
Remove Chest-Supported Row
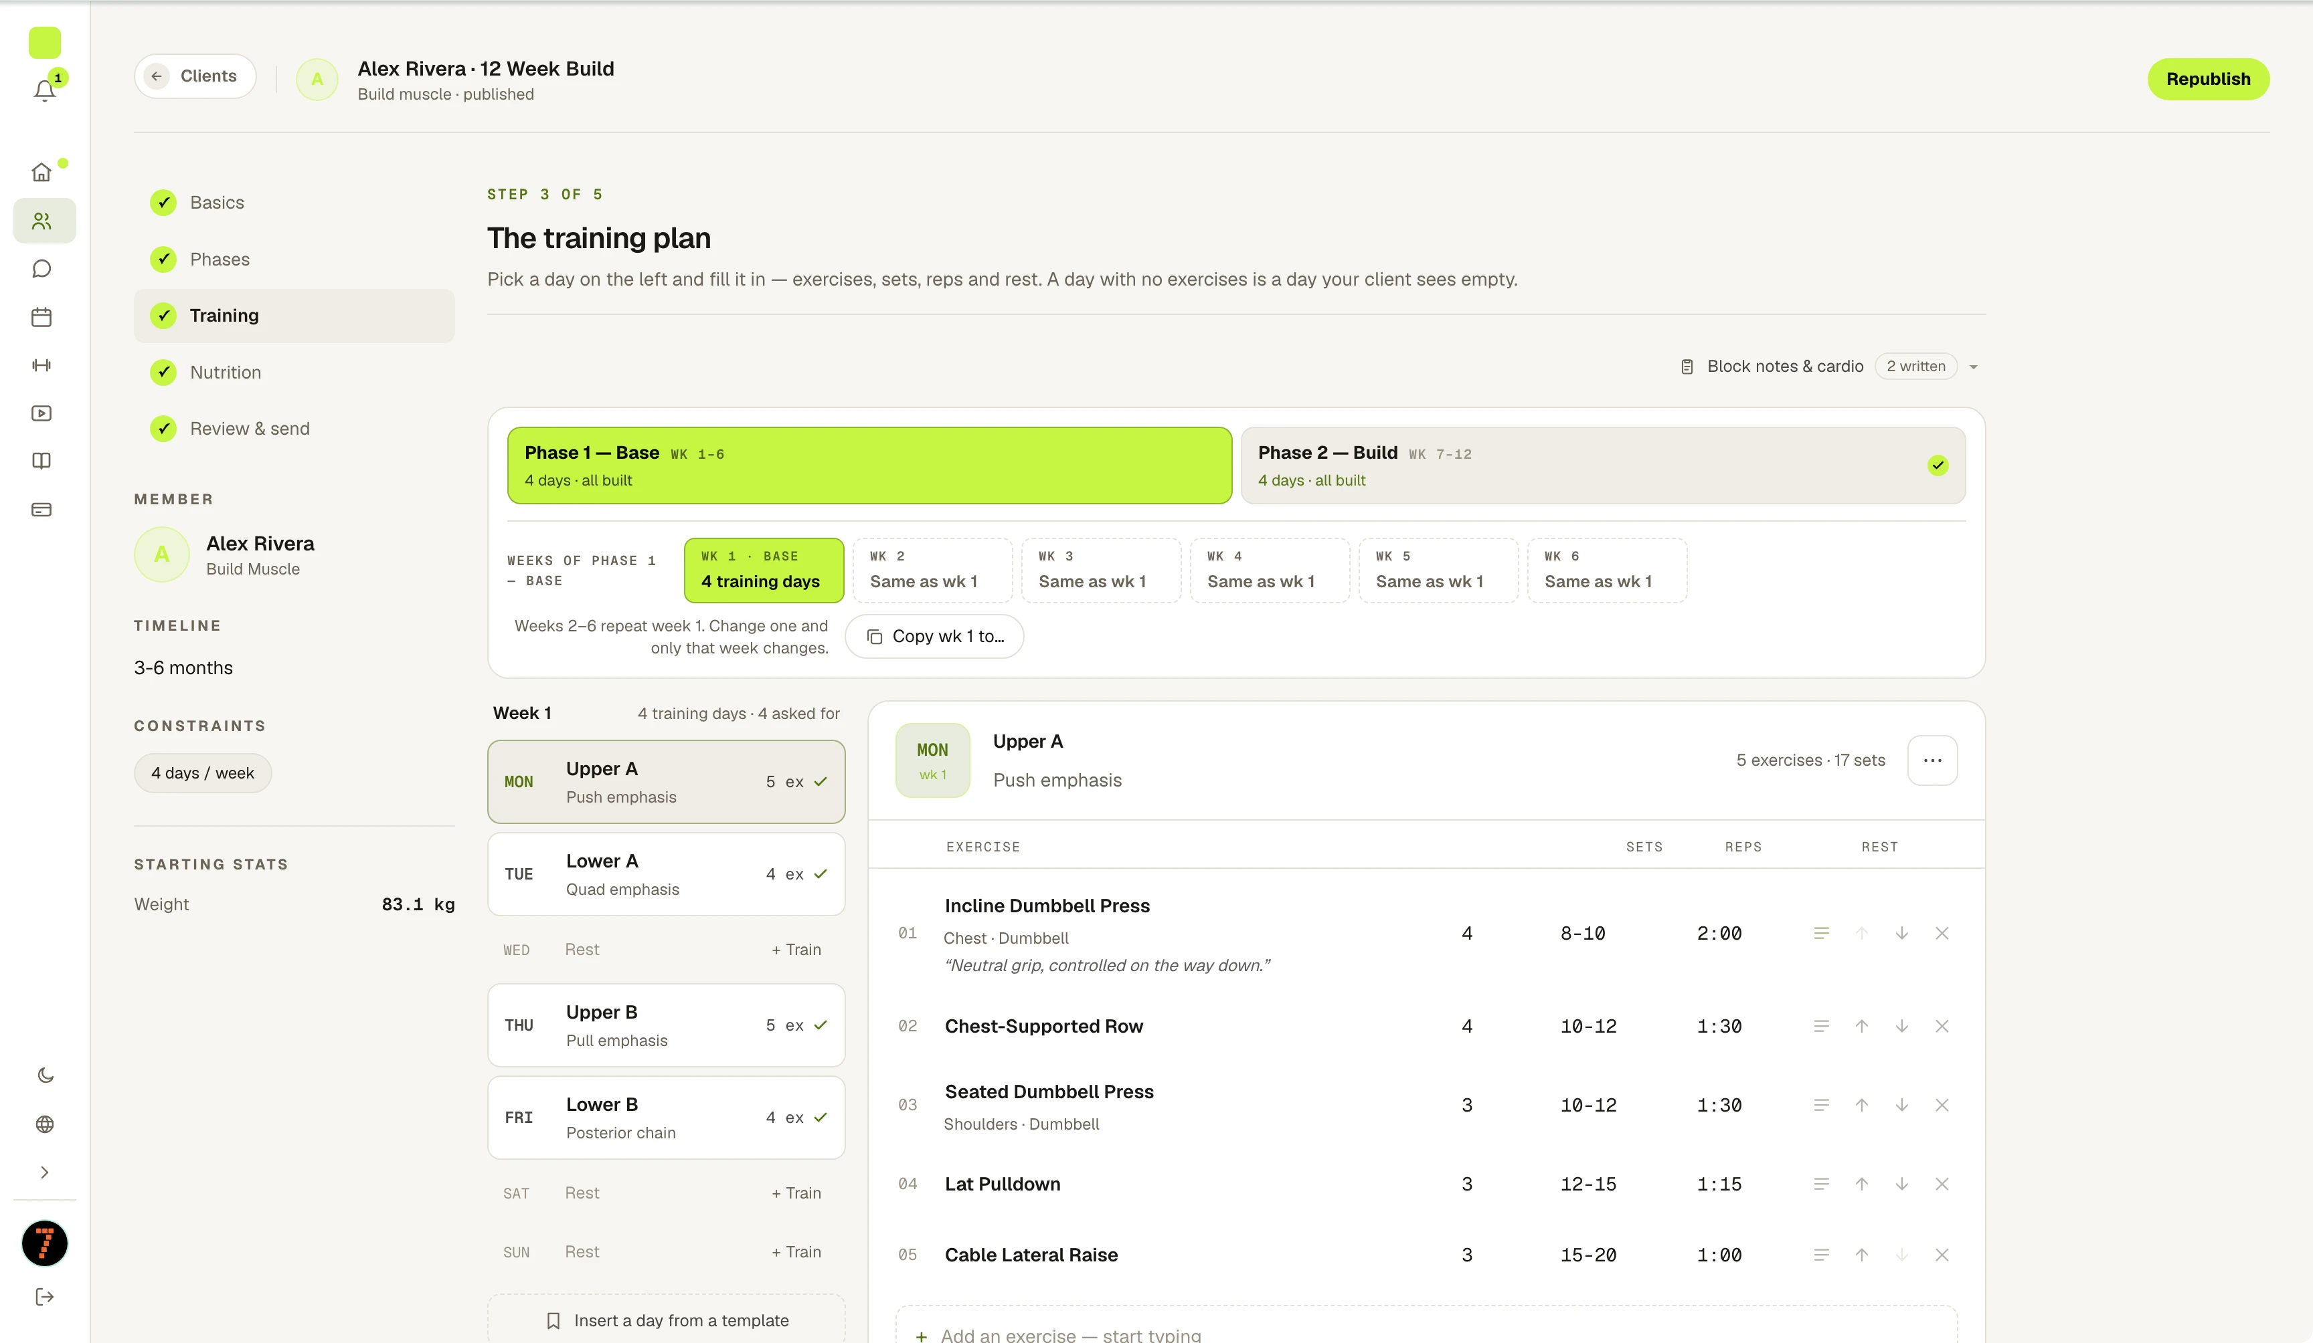click(x=1942, y=1027)
